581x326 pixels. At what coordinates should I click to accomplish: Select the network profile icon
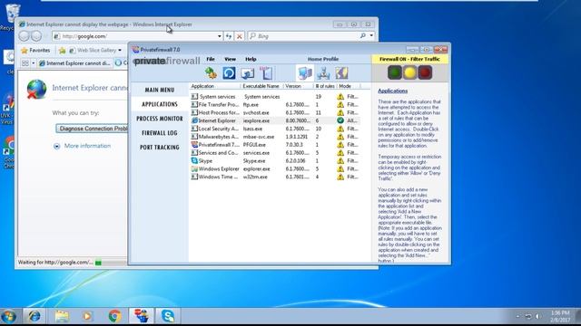(x=323, y=72)
